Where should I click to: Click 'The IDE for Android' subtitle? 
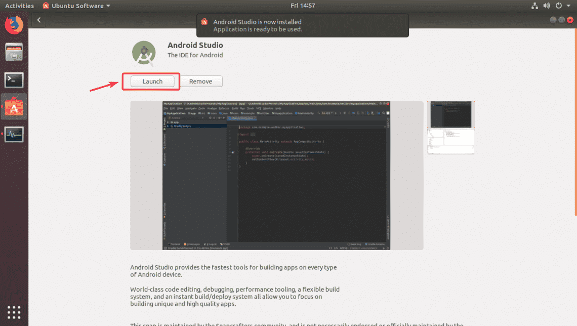coord(195,55)
